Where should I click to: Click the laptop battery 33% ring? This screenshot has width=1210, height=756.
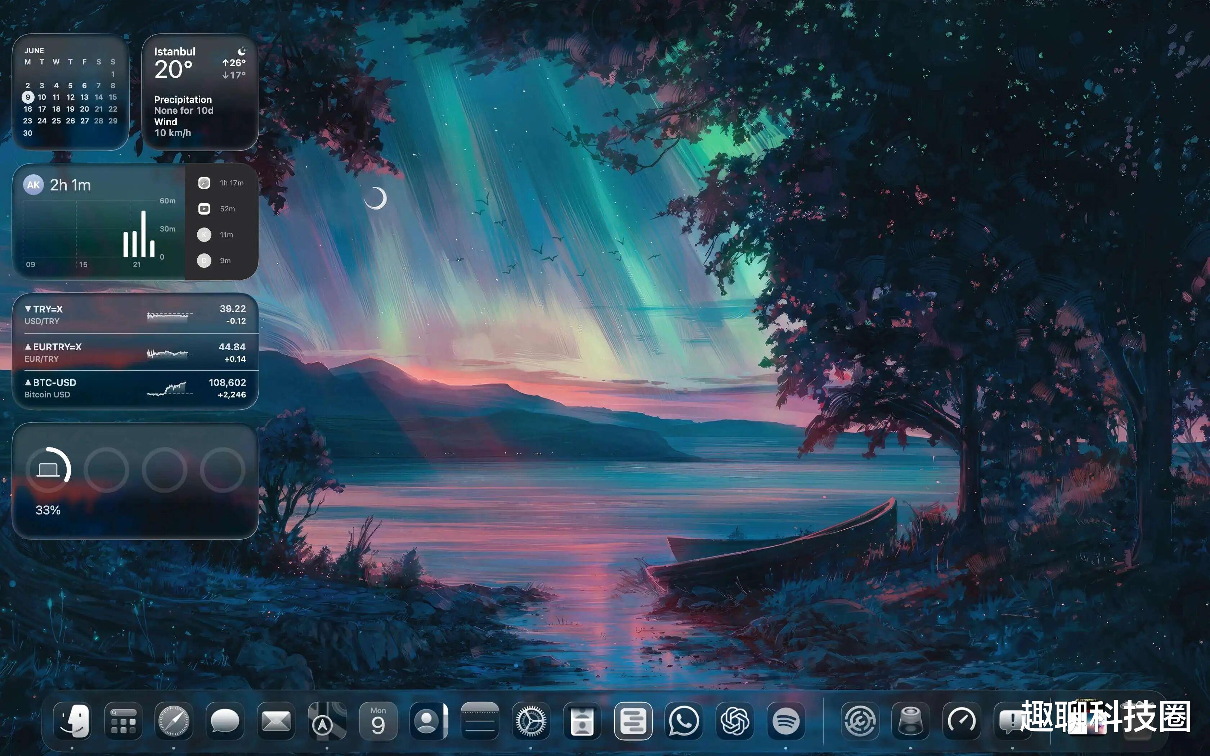coord(49,470)
